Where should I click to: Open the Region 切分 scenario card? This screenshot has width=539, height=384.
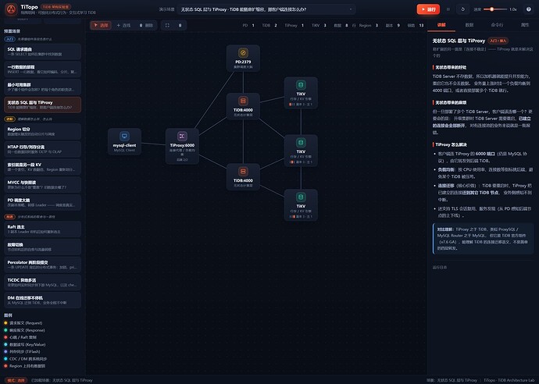(43, 132)
